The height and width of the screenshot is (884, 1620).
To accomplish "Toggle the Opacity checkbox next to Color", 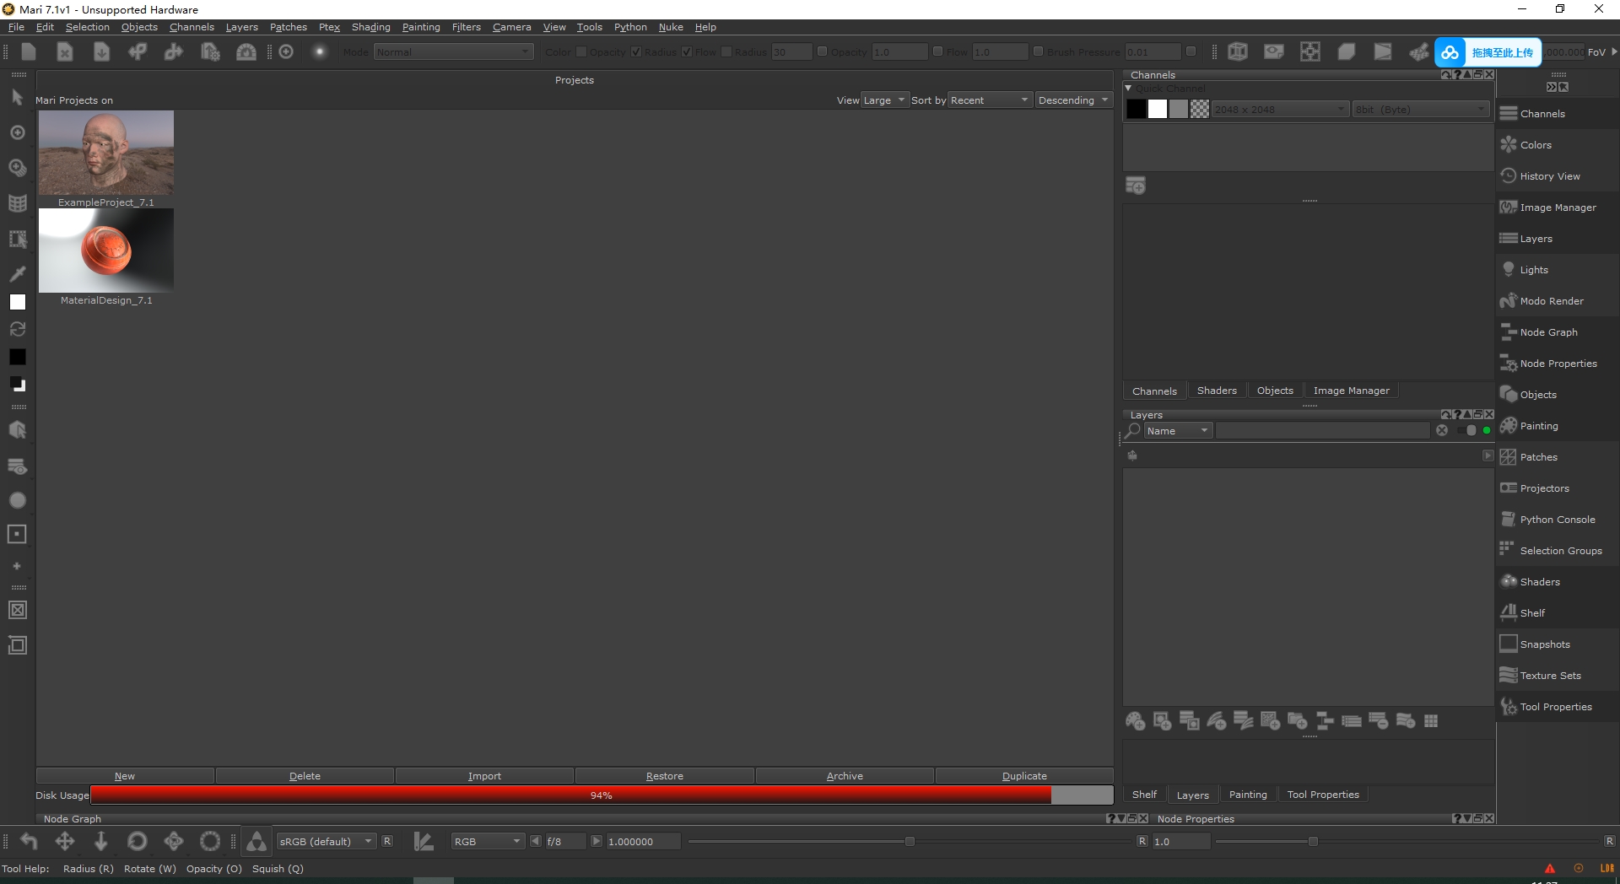I will pyautogui.click(x=581, y=52).
